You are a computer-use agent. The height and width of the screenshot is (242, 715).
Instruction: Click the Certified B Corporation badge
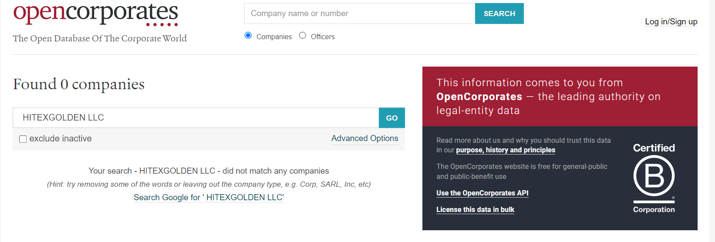[654, 178]
